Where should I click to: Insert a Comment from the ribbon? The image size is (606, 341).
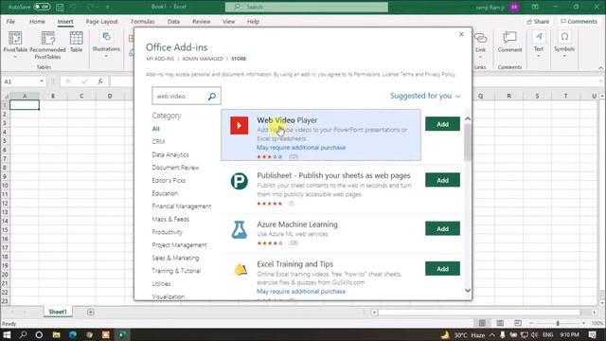click(509, 42)
